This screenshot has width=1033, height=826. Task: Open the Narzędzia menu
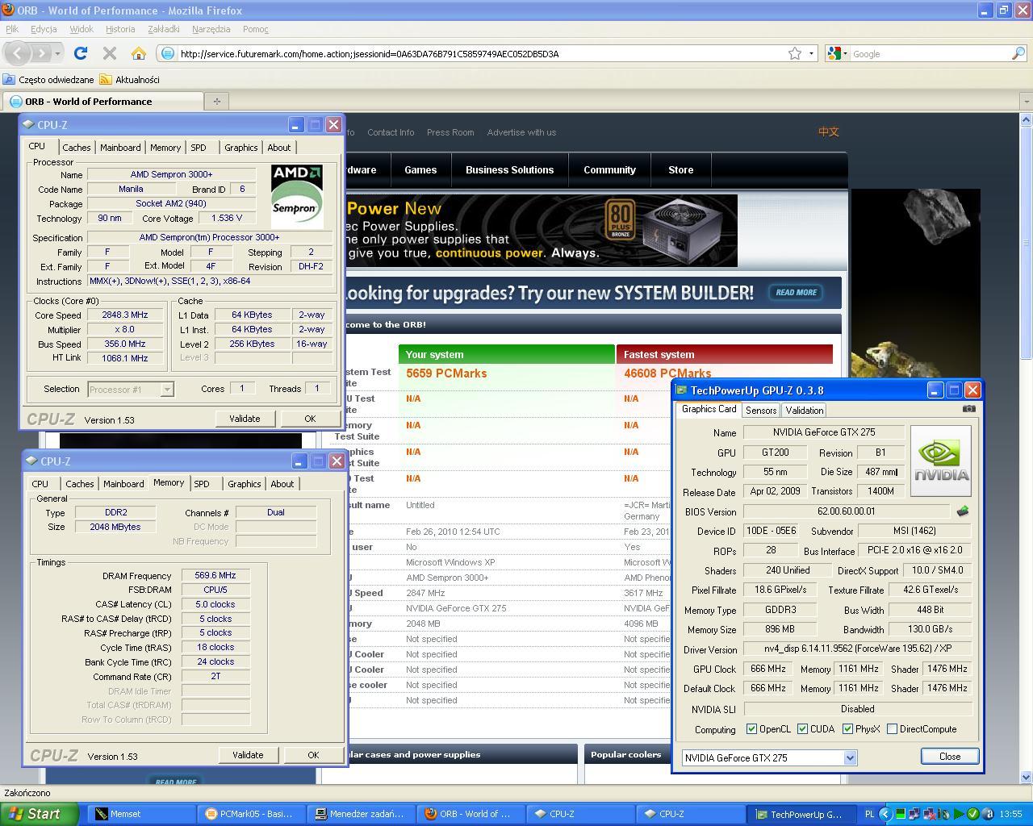coord(211,29)
